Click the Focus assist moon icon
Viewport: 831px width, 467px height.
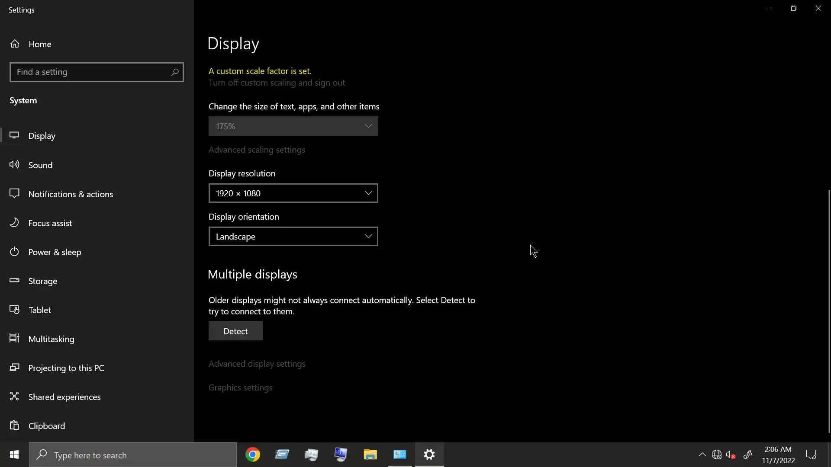14,222
